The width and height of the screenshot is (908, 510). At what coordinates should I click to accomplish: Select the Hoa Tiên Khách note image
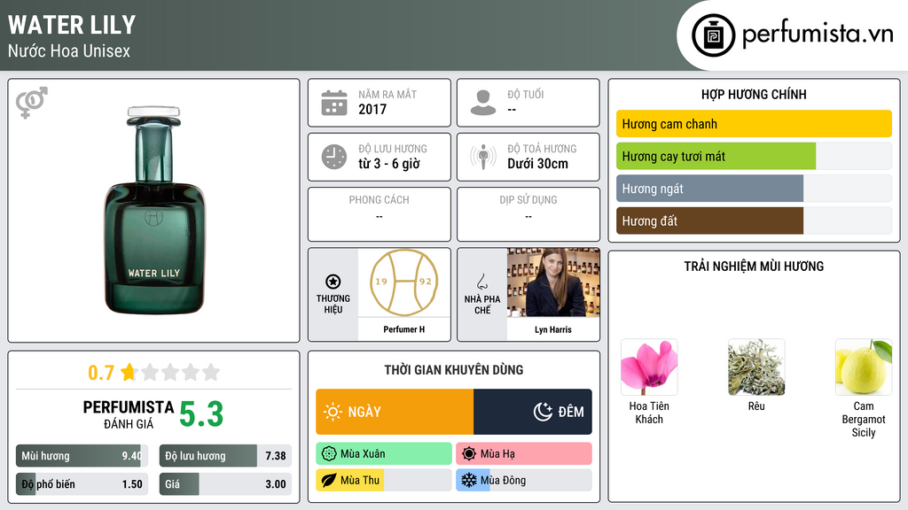coord(649,367)
